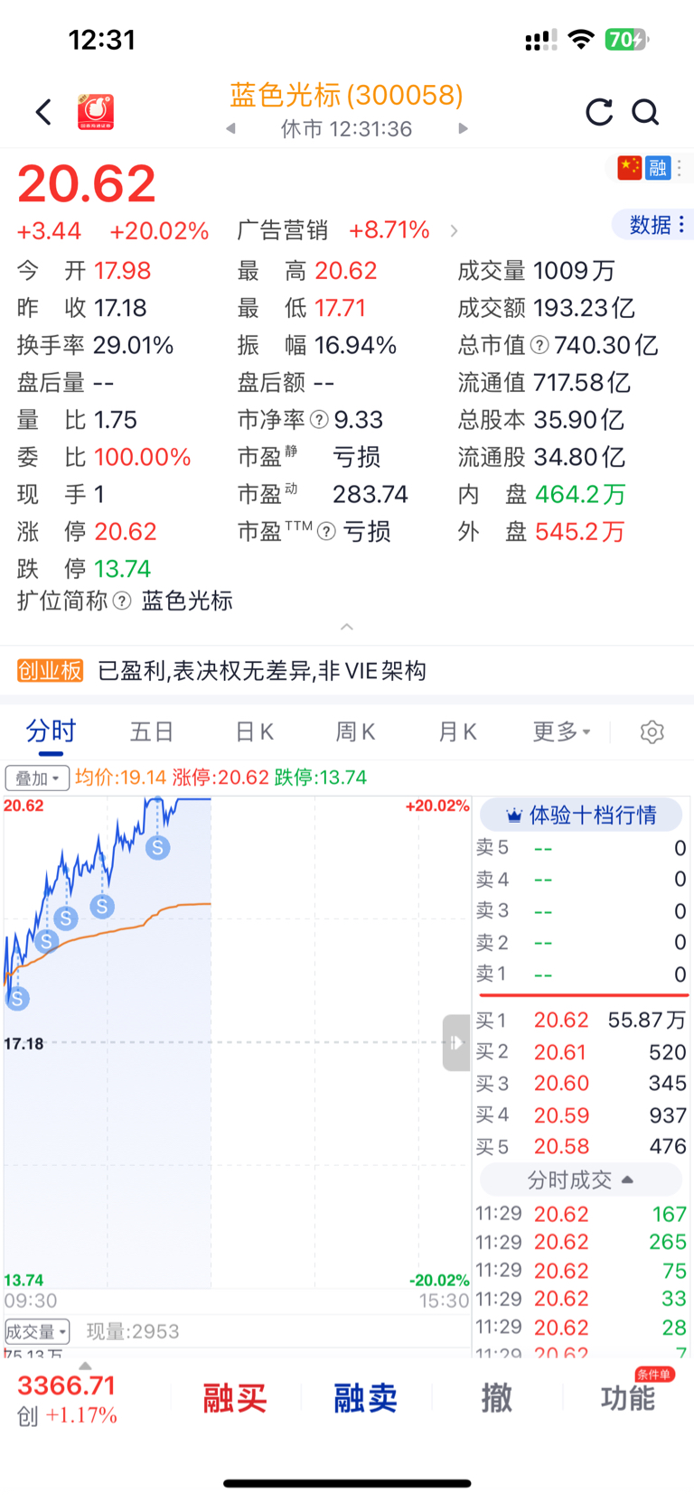This screenshot has width=694, height=1501.
Task: Select the 五日 chart tab
Action: (152, 731)
